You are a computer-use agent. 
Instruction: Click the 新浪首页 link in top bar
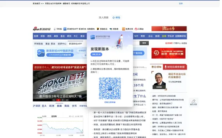[x=37, y=4]
